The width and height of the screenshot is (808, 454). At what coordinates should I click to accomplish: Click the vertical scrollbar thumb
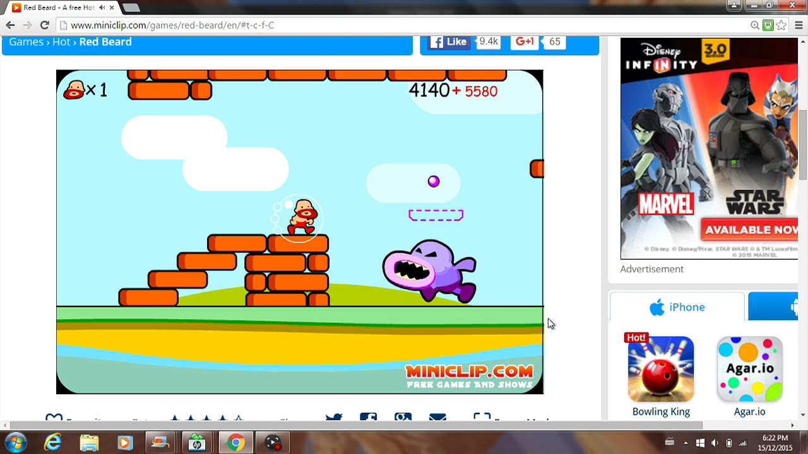click(803, 145)
